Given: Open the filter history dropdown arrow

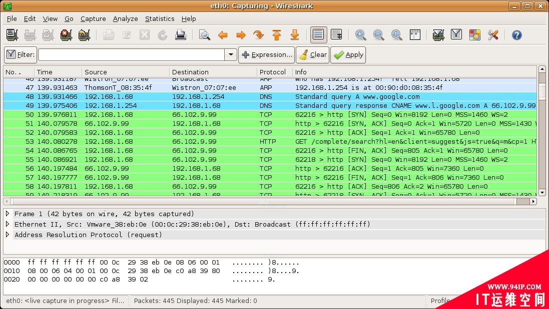Looking at the screenshot, I should tap(231, 55).
